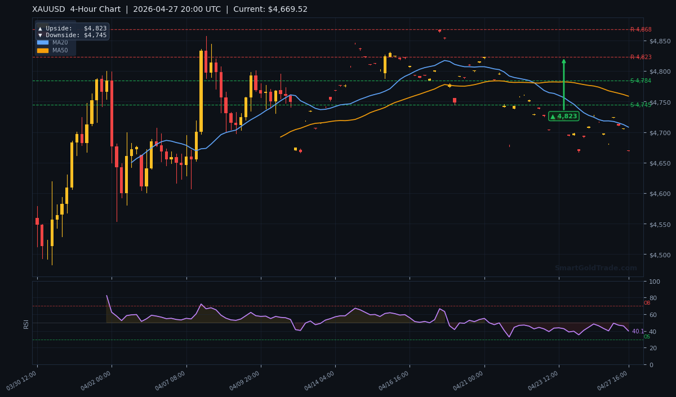Click the OB overbought marker on RSI axis

(x=647, y=302)
